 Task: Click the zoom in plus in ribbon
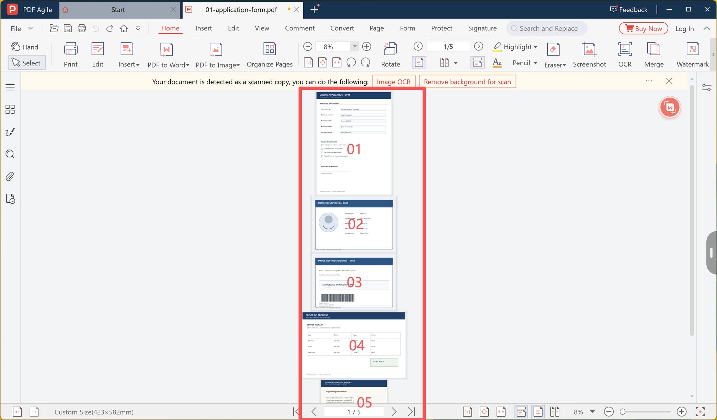366,46
